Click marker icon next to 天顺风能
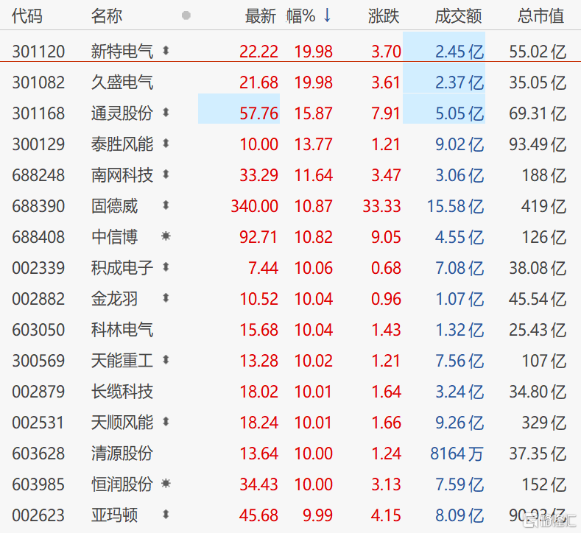This screenshot has width=581, height=533. tap(166, 422)
